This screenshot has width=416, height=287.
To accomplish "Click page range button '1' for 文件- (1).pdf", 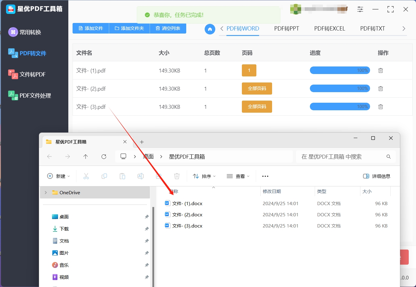I will 249,70.
